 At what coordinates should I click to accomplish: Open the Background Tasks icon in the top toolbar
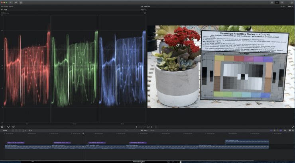pos(21,2)
